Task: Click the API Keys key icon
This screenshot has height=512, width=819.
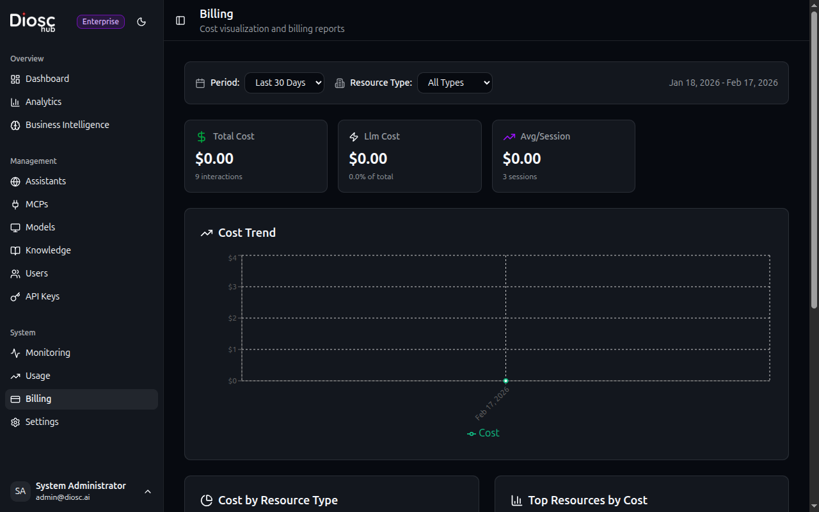Action: 15,296
